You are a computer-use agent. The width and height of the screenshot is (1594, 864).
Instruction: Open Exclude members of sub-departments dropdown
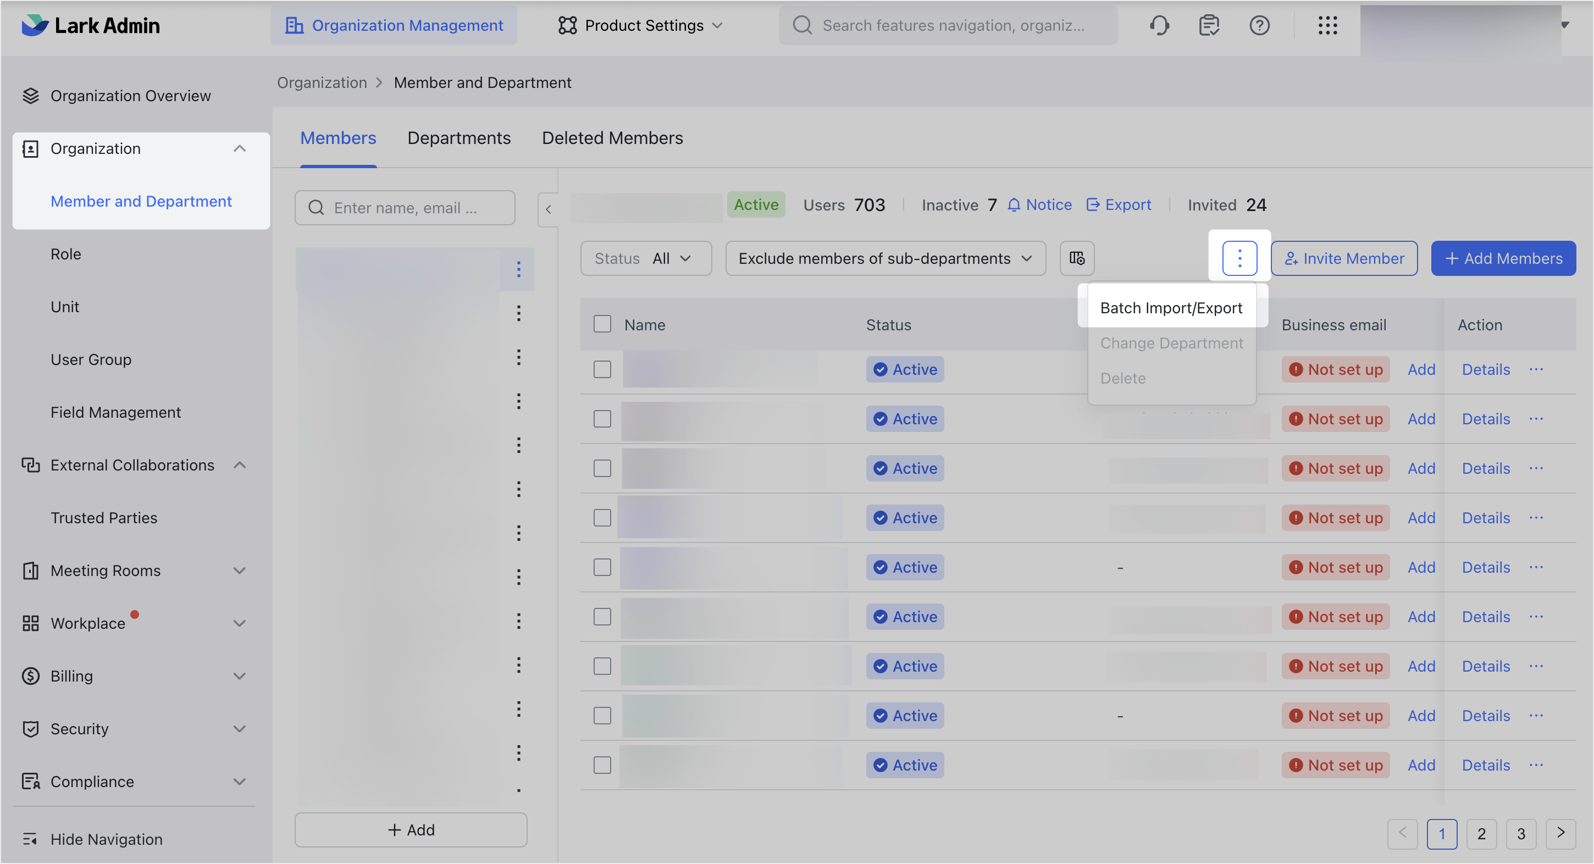(x=885, y=258)
